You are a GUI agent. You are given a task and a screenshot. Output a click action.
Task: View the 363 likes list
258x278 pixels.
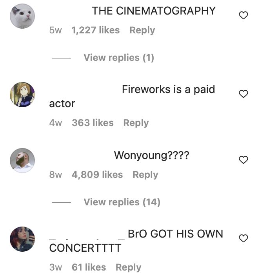click(x=93, y=123)
